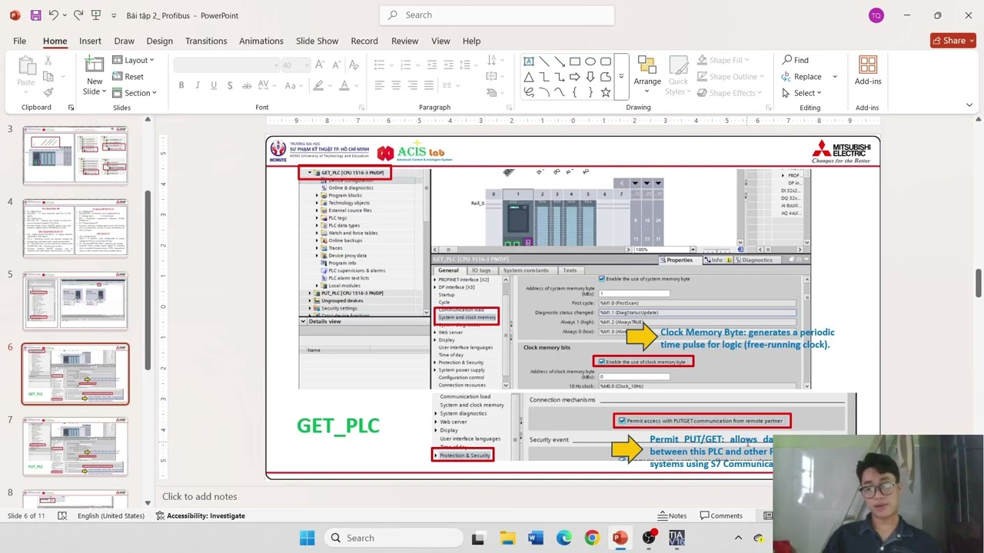This screenshot has height=553, width=984.
Task: Switch to the Review tab
Action: click(404, 41)
